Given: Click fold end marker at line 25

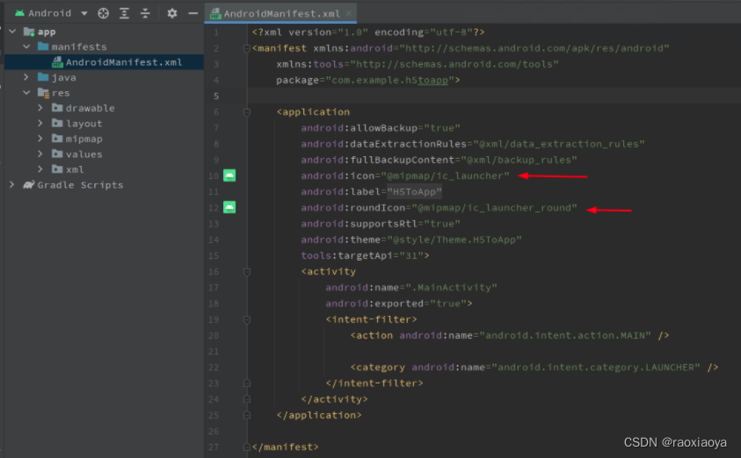Looking at the screenshot, I should point(246,415).
